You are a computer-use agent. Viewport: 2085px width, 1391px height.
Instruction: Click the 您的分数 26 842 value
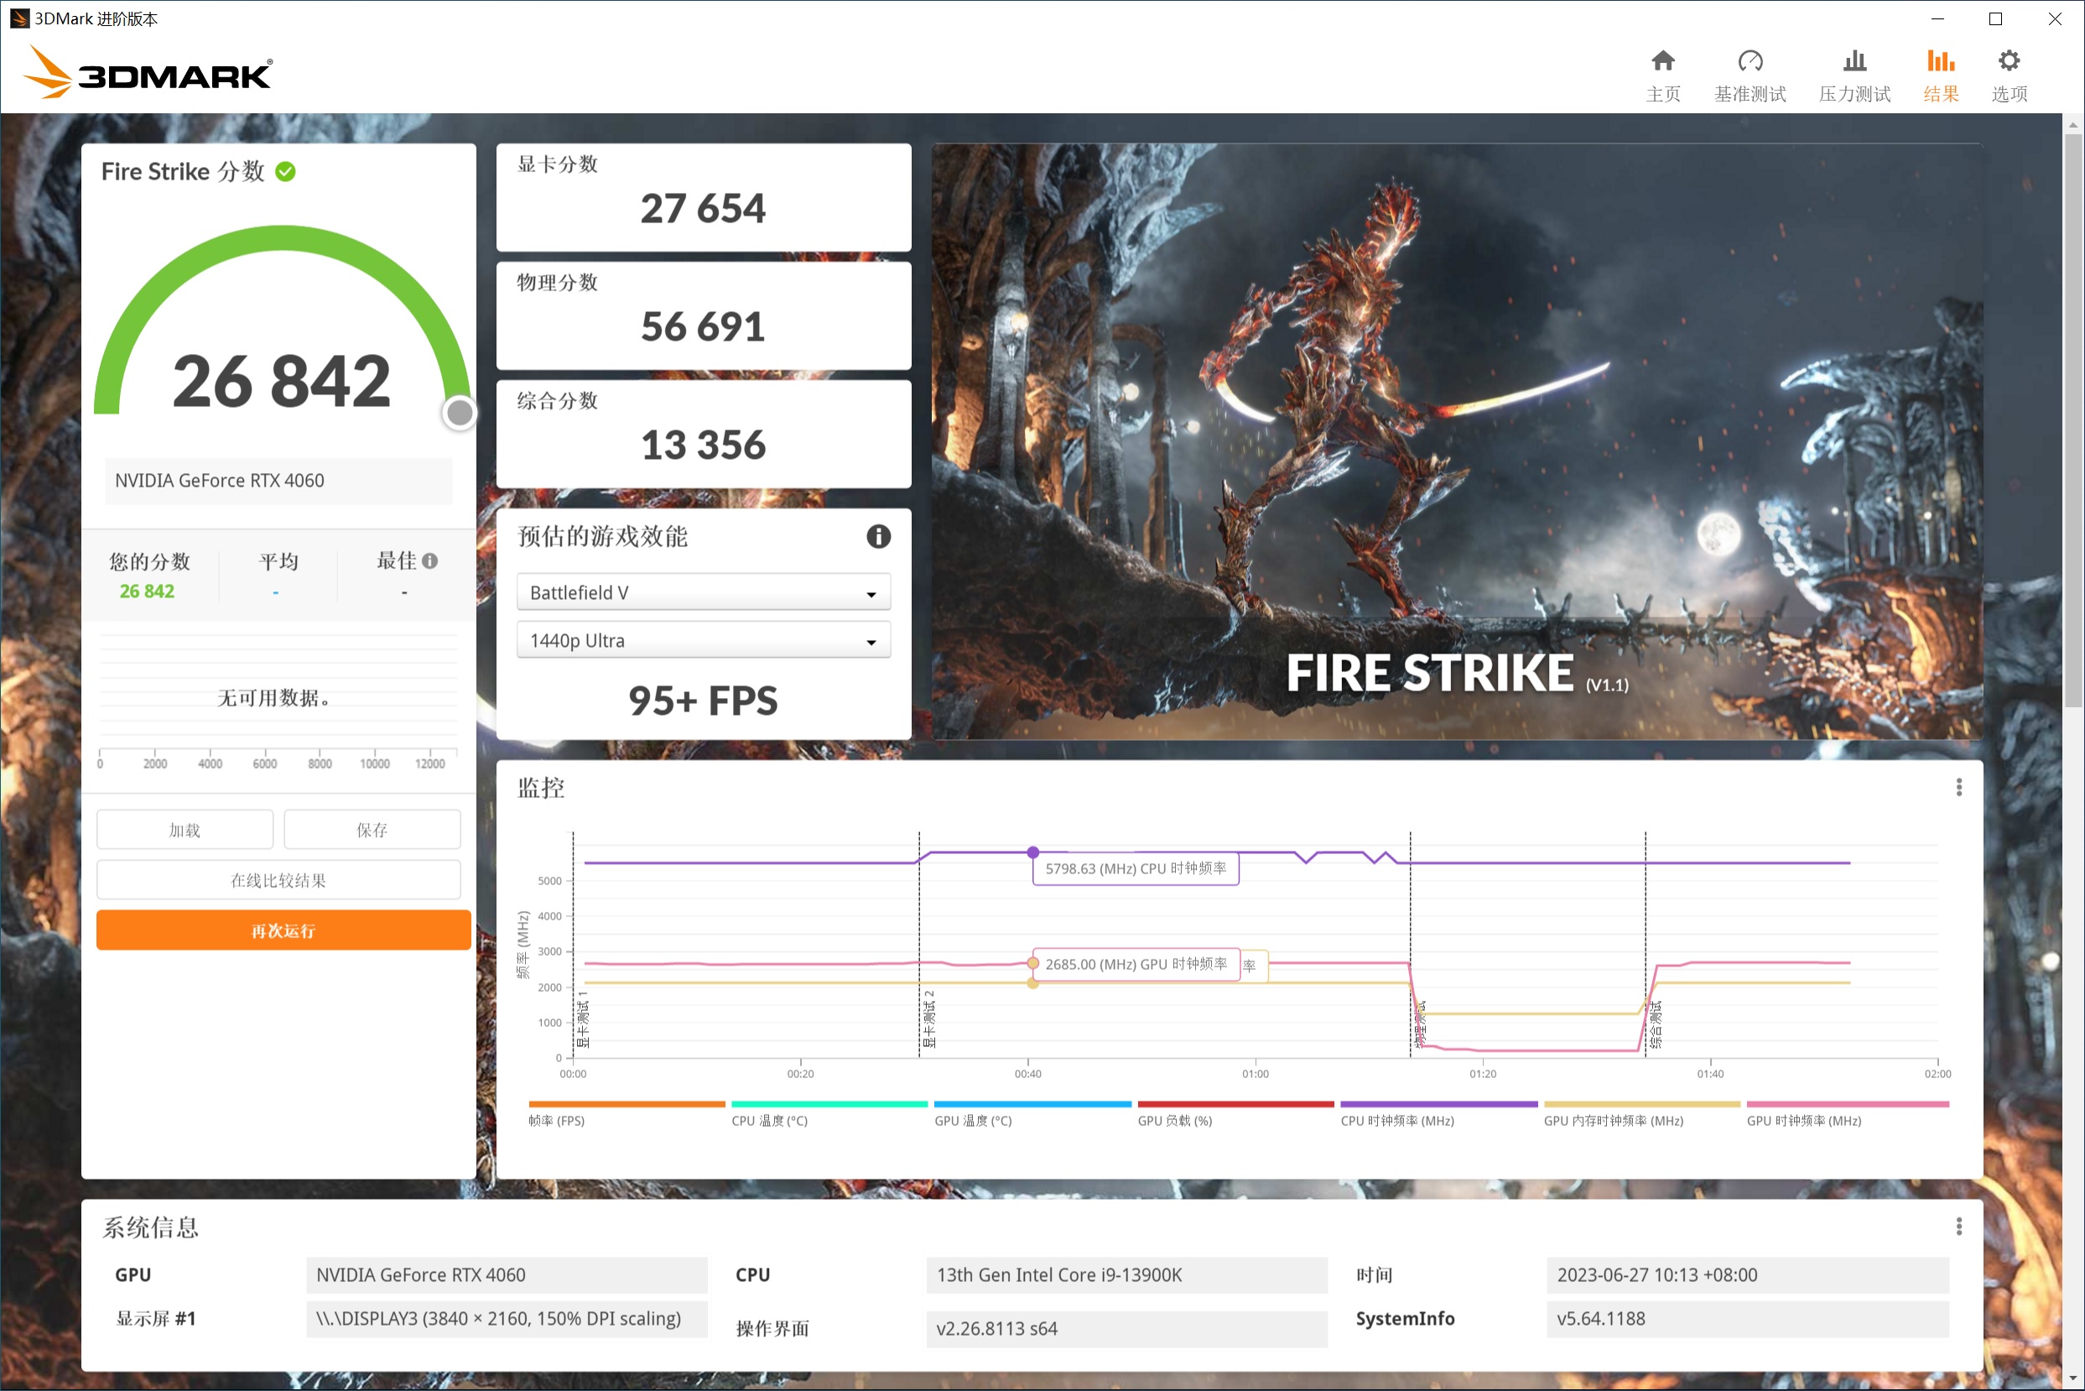coord(148,591)
